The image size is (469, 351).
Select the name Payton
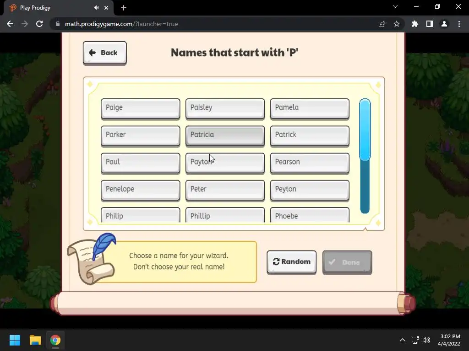[225, 163]
